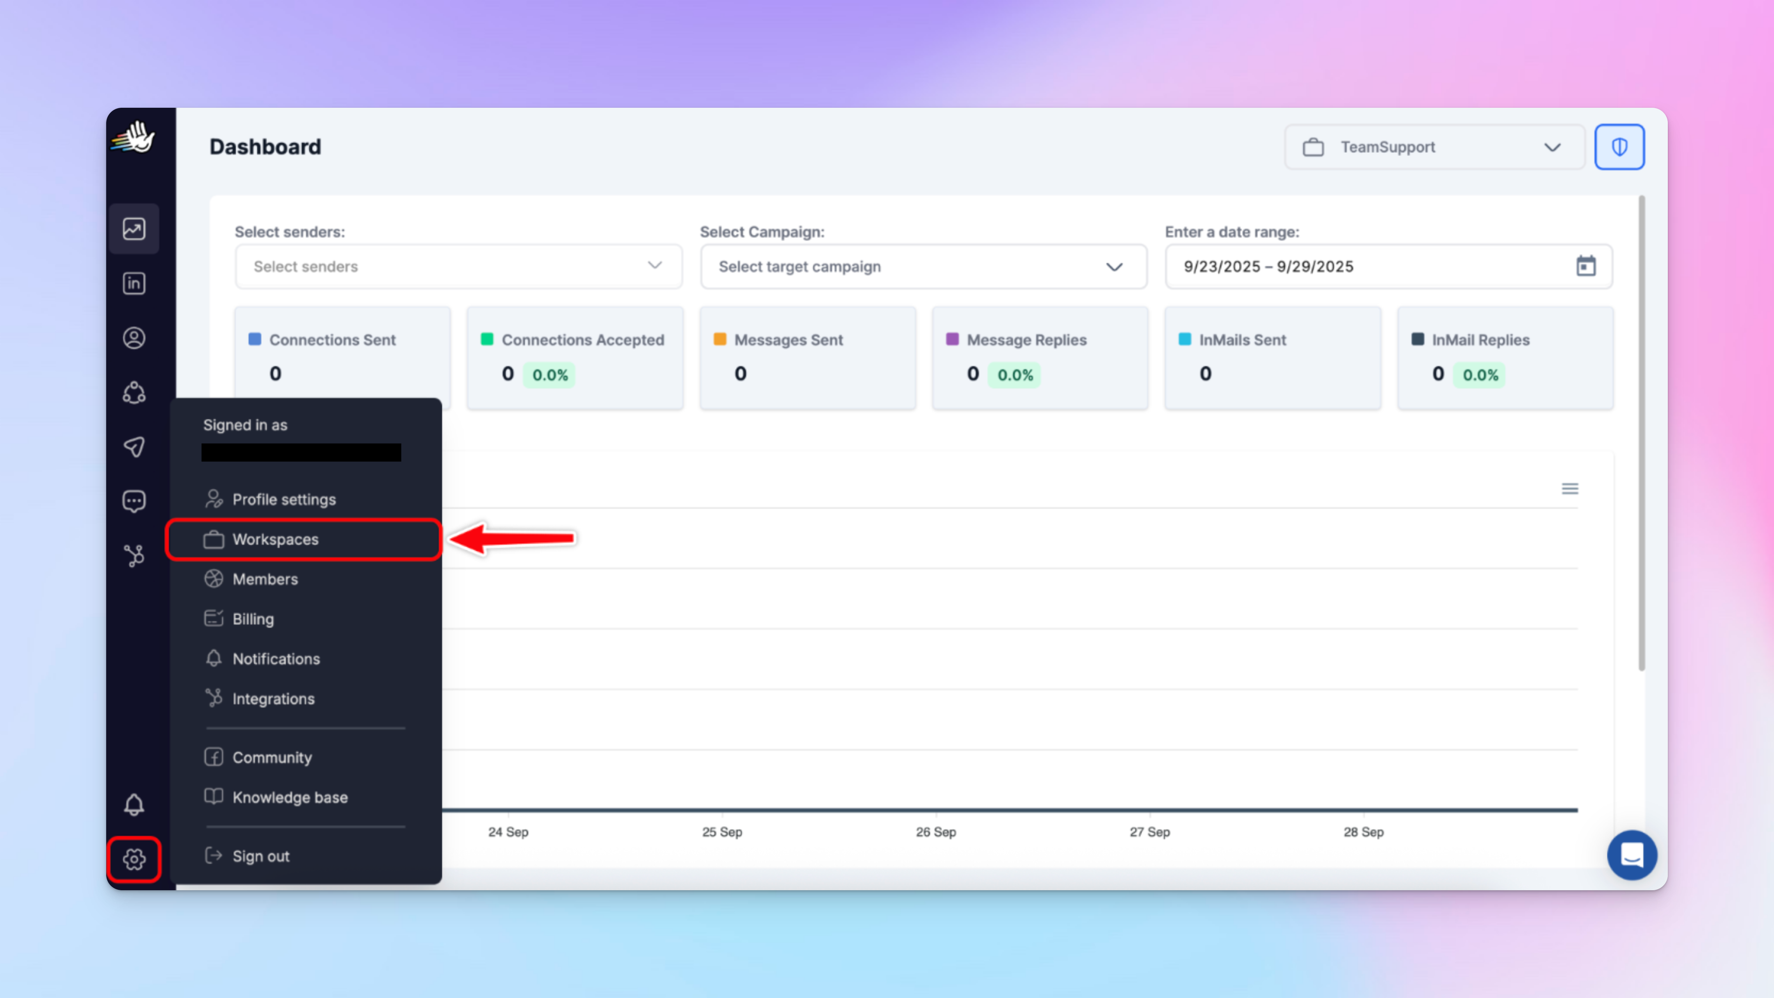Click the blue shield button top right
The height and width of the screenshot is (998, 1774).
coord(1619,147)
